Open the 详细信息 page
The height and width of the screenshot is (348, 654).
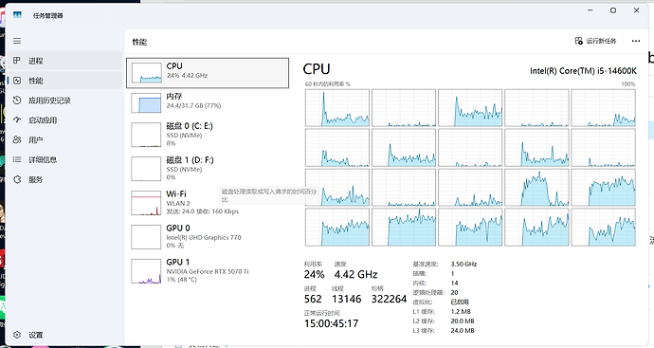[x=64, y=159]
